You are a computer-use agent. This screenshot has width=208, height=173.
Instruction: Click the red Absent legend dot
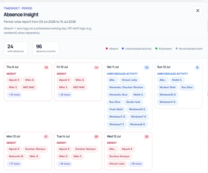click(x=107, y=48)
